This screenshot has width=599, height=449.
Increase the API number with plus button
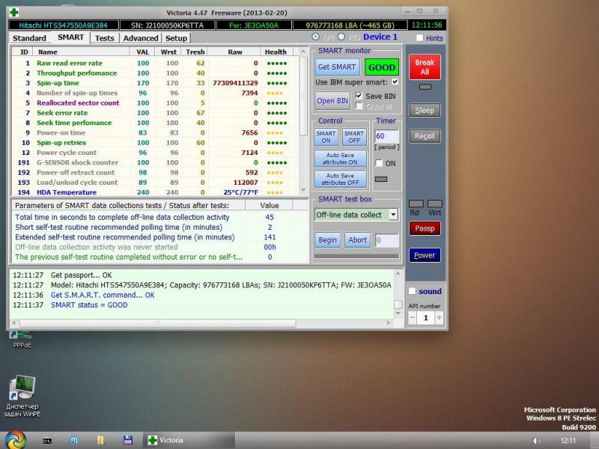pyautogui.click(x=439, y=317)
